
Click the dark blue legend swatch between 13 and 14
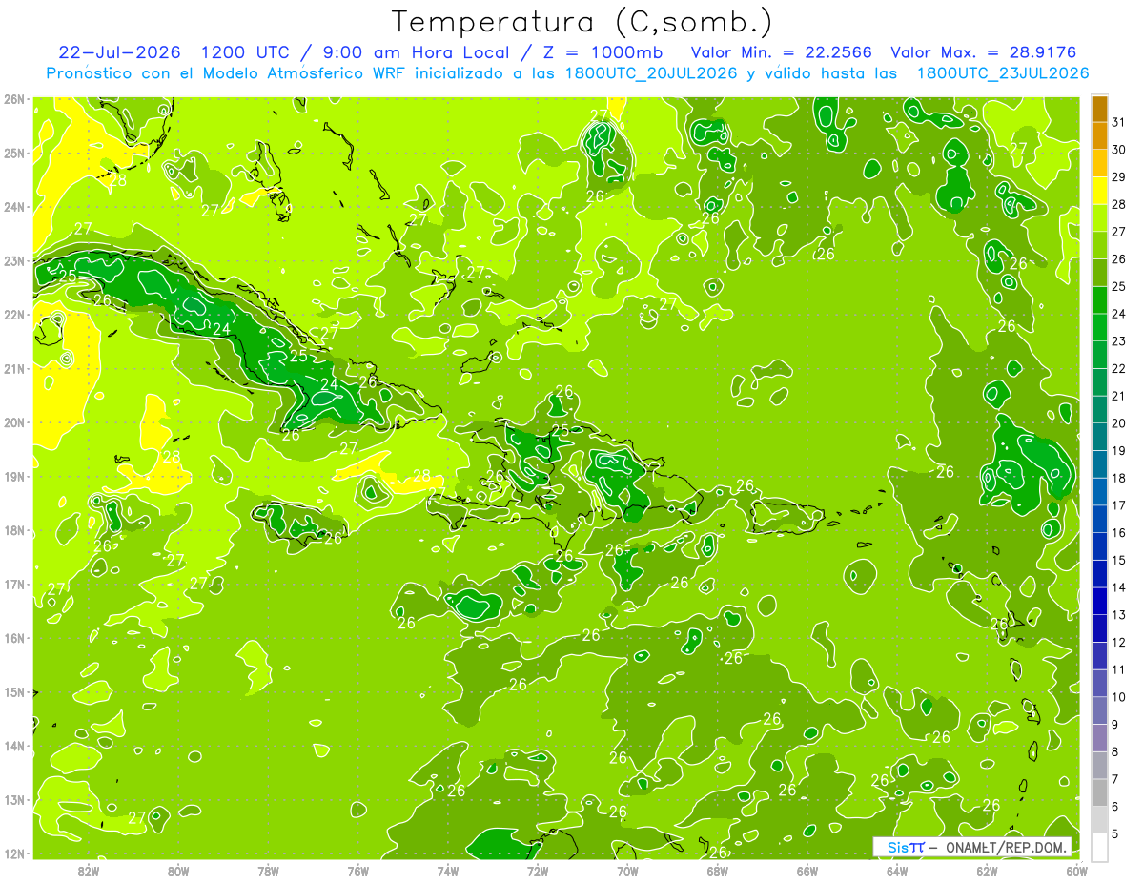point(1099,601)
